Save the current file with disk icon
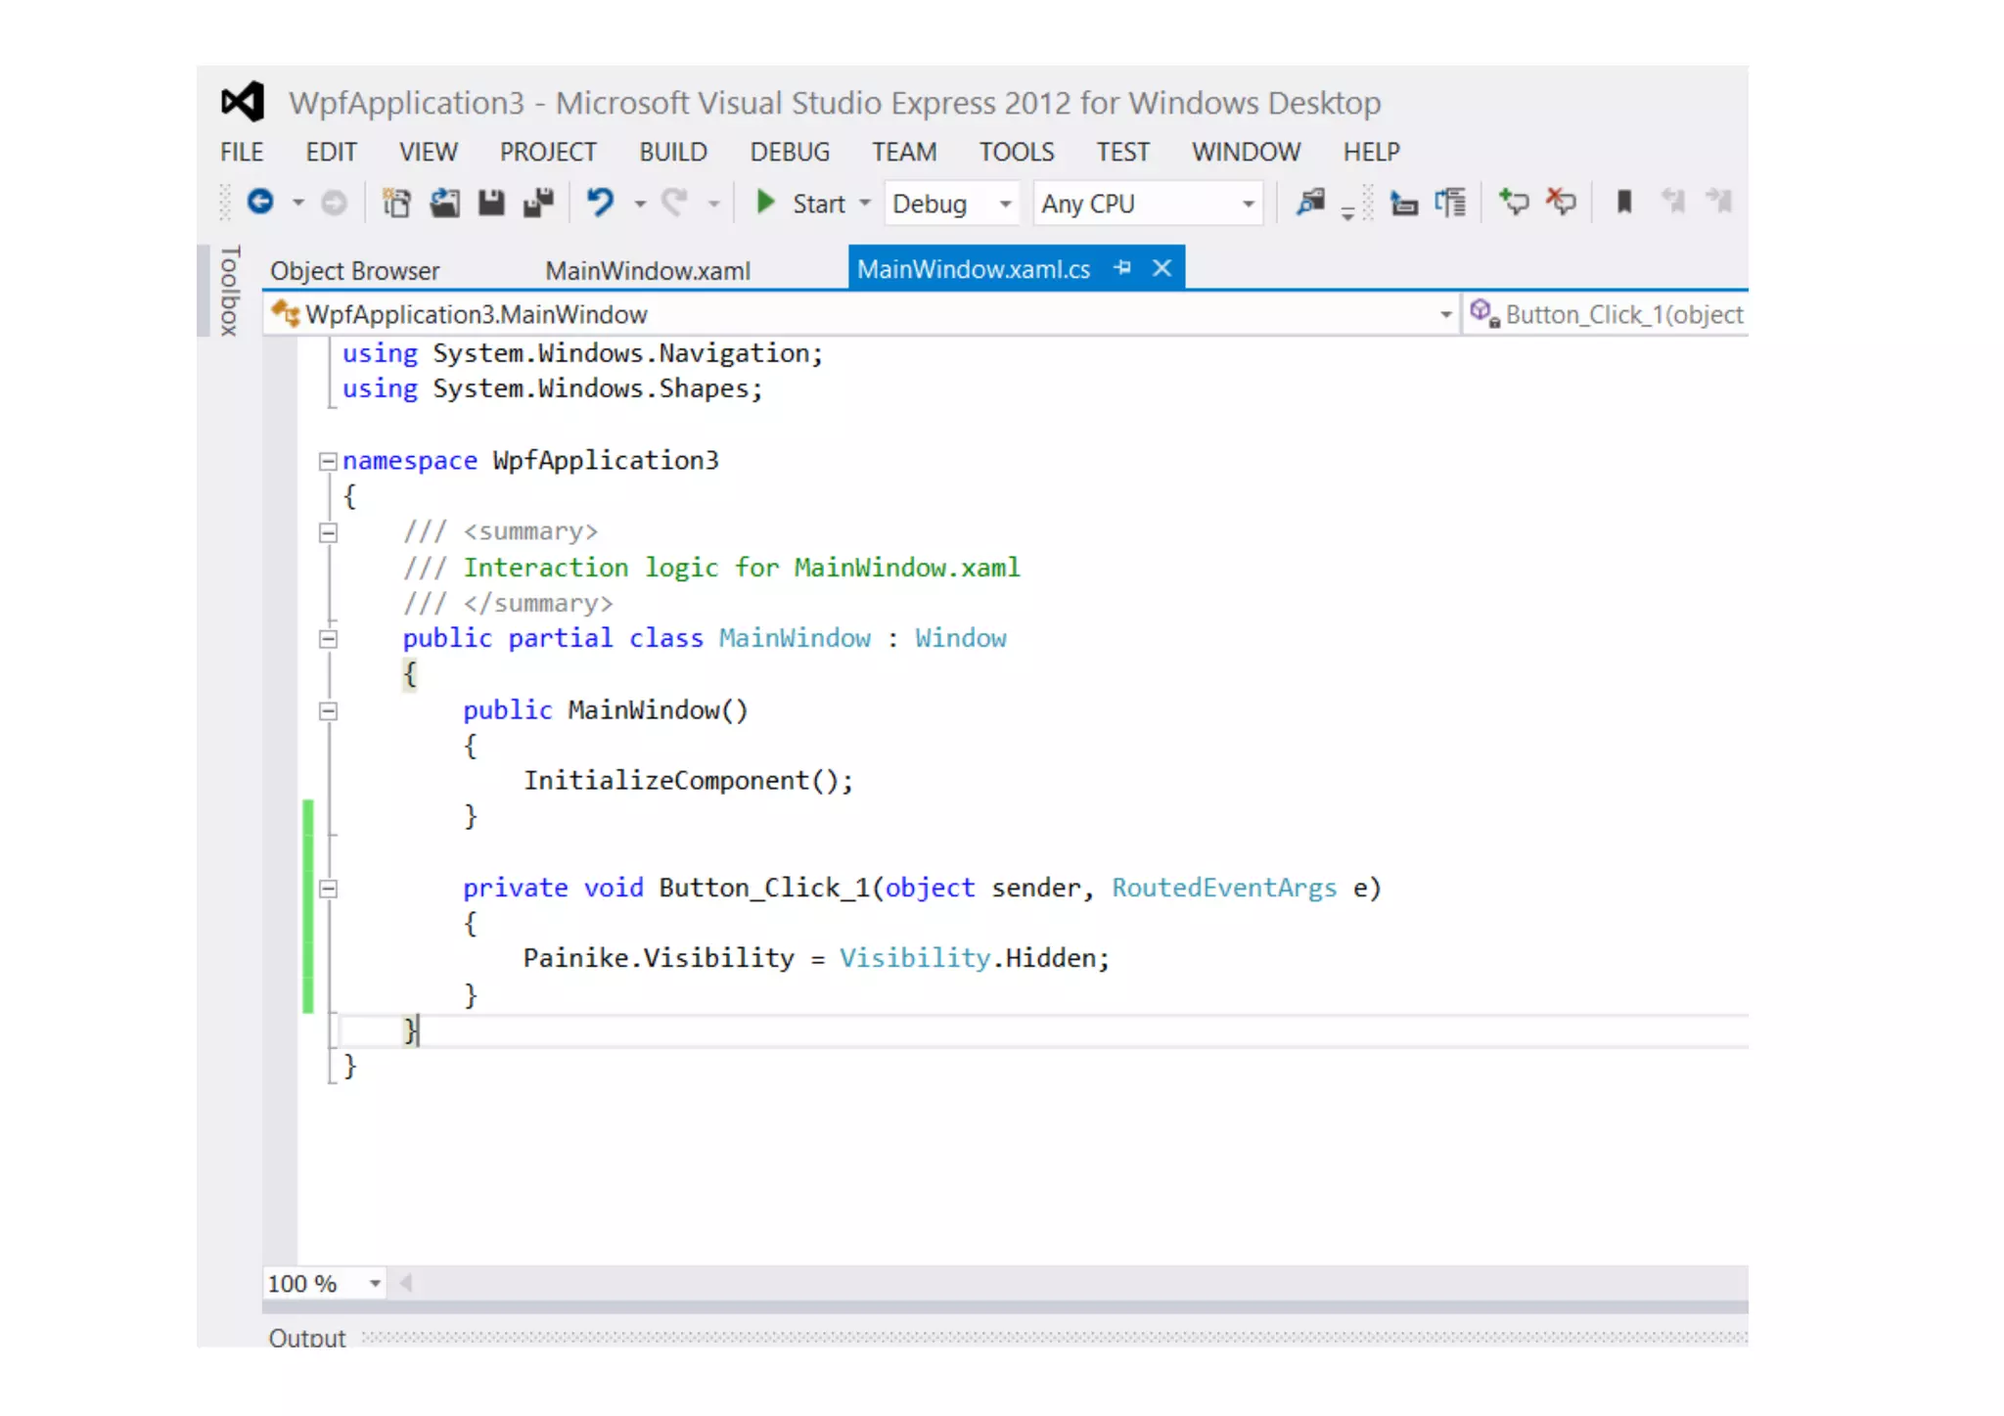 491,203
